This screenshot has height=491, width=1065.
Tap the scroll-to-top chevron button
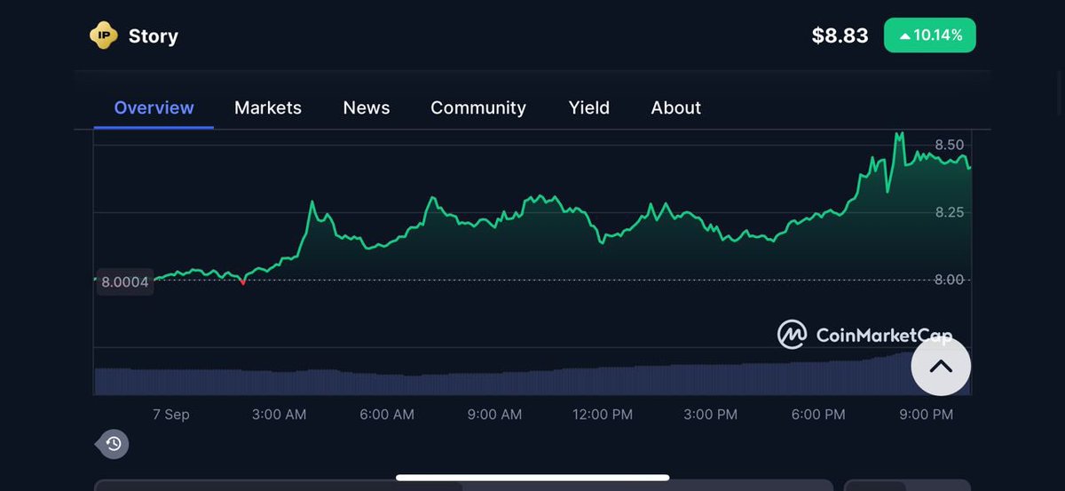pos(941,366)
